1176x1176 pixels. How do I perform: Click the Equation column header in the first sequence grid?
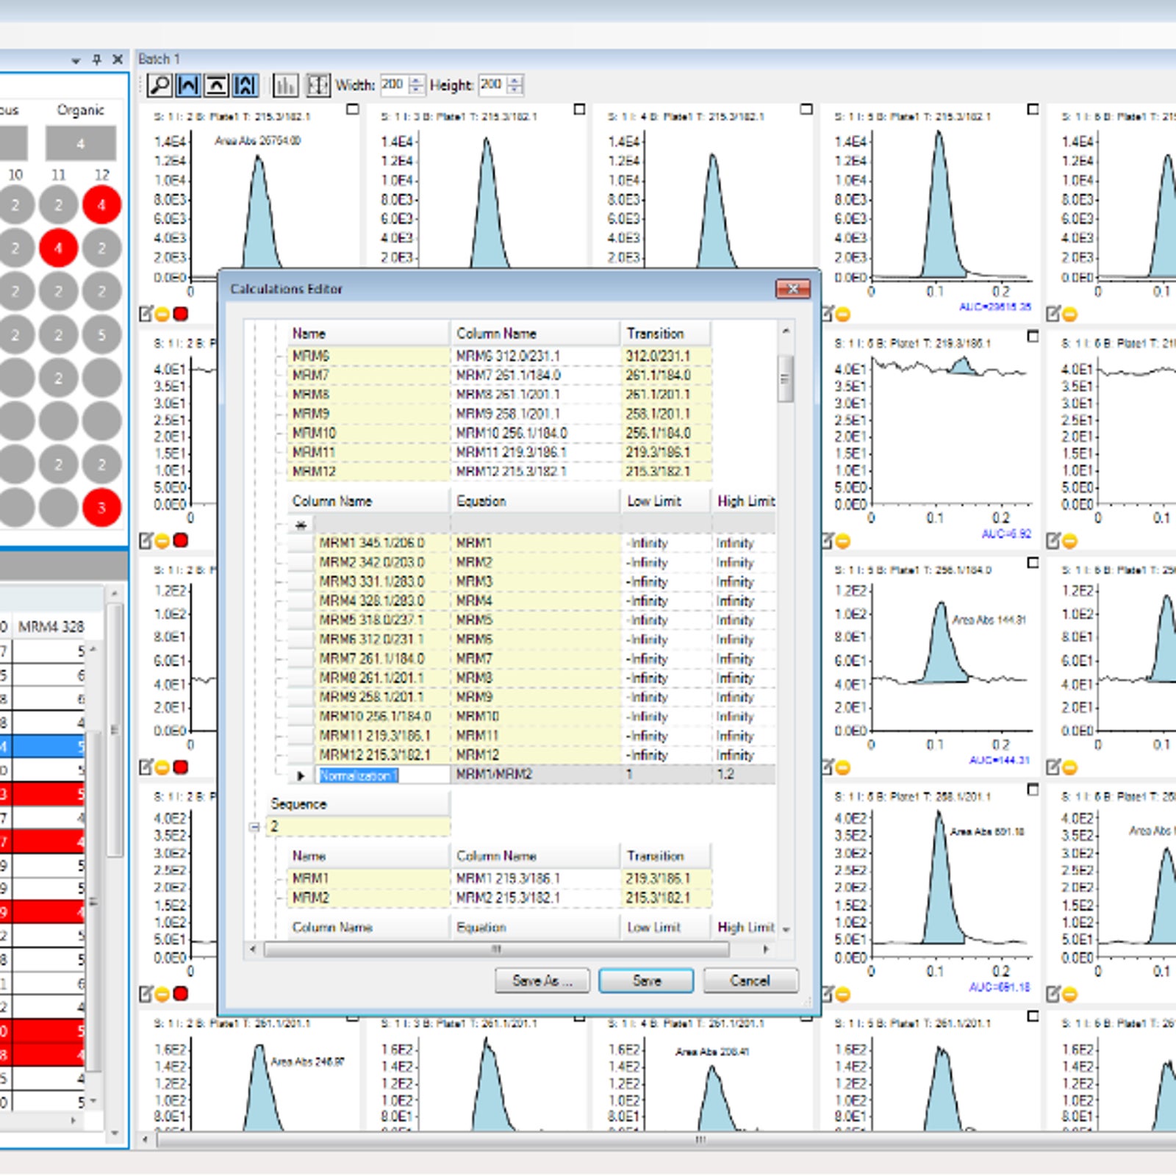point(535,501)
